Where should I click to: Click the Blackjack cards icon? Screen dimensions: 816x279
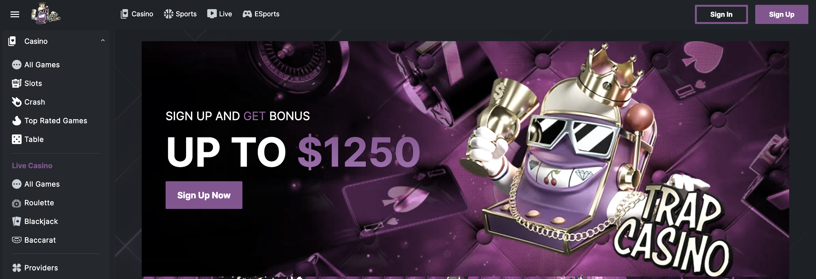[x=16, y=221]
